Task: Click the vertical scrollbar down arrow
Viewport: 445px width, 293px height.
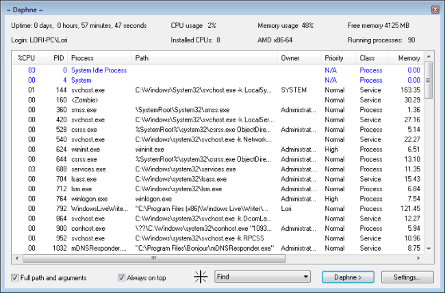Action: tap(429, 249)
